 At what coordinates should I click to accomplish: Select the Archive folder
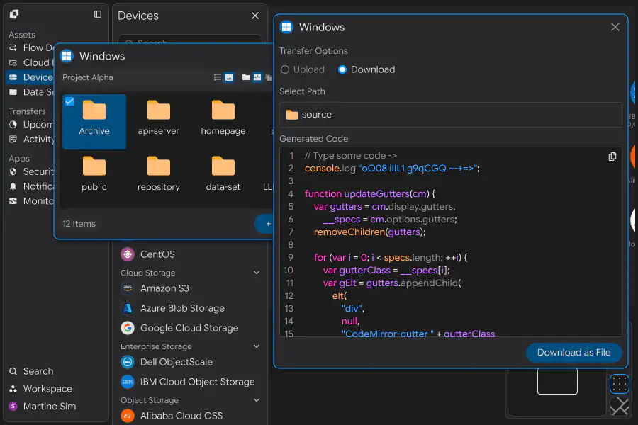[x=94, y=122]
